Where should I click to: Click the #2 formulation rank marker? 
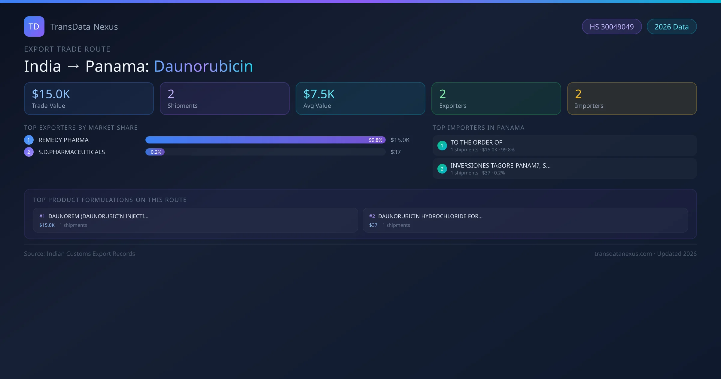[x=372, y=216]
